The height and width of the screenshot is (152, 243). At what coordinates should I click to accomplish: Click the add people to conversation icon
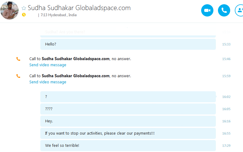click(x=239, y=10)
